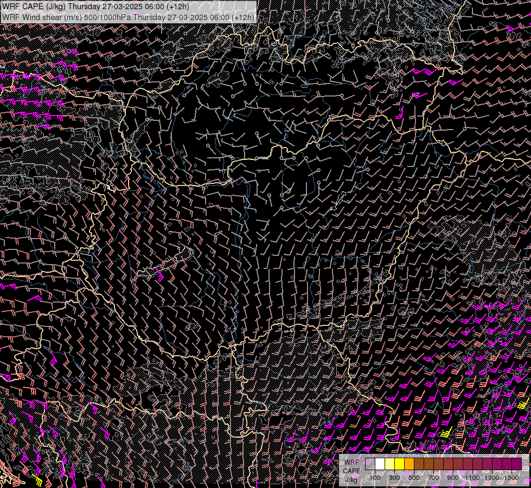The width and height of the screenshot is (531, 488).
Task: Click the legend value 500
Action: pyautogui.click(x=414, y=478)
